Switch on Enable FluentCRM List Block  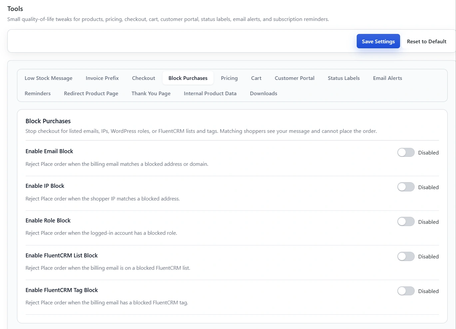406,256
